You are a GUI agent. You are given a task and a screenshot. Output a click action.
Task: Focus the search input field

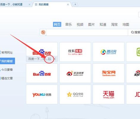[x=87, y=32]
